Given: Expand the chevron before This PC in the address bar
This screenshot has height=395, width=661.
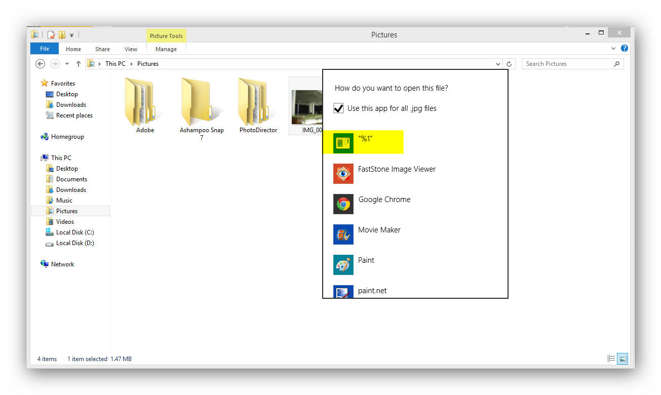Looking at the screenshot, I should [x=100, y=64].
